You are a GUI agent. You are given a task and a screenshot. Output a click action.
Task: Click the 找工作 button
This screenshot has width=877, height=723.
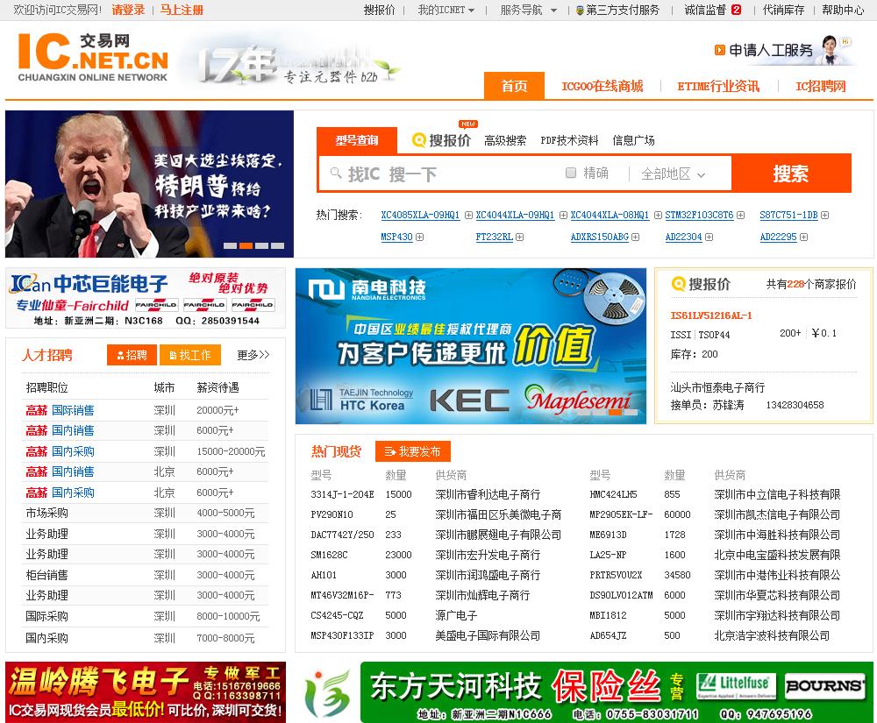(x=190, y=355)
